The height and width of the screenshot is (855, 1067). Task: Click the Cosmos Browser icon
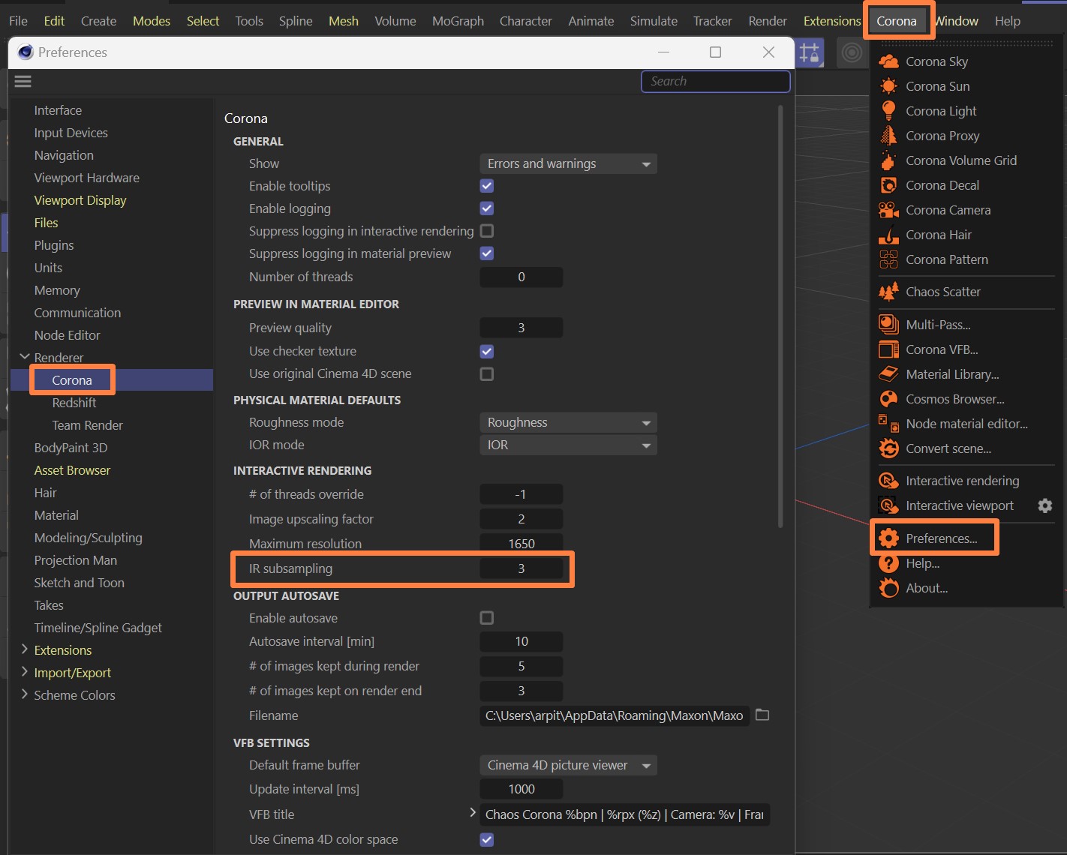coord(888,399)
